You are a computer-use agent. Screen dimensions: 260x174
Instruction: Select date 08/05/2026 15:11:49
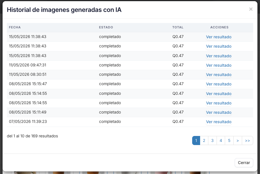pos(28,112)
